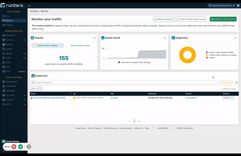241x156 pixels.
Task: Expand the Your team sidebar chevron
Action: pos(25,95)
